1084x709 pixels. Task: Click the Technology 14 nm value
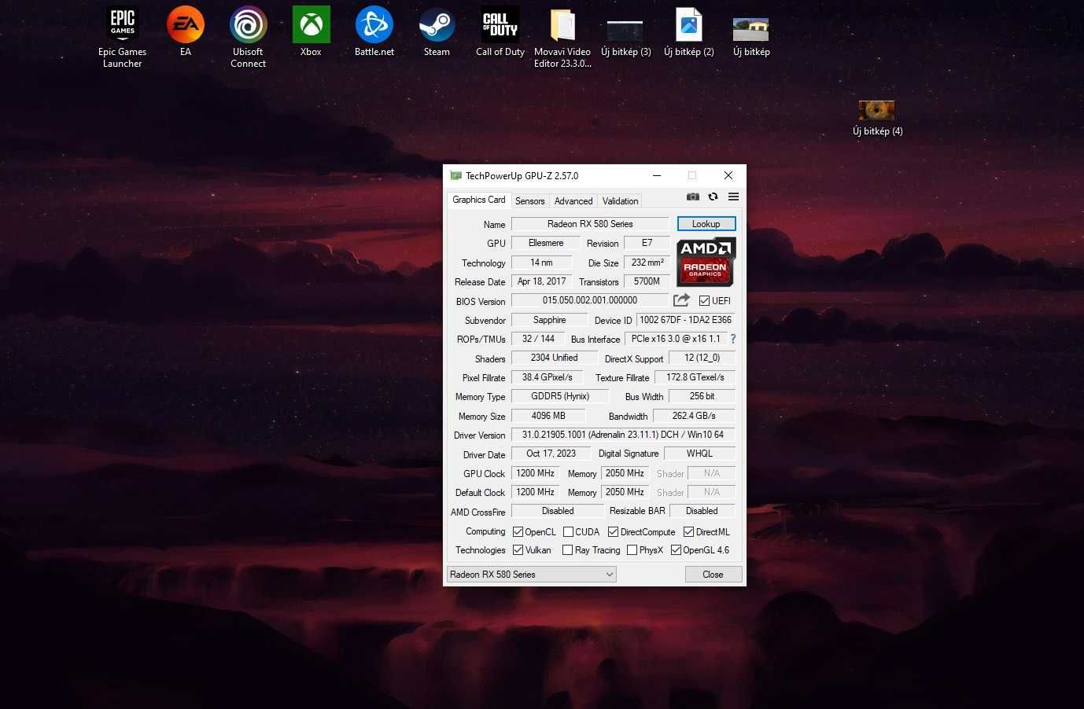point(542,263)
